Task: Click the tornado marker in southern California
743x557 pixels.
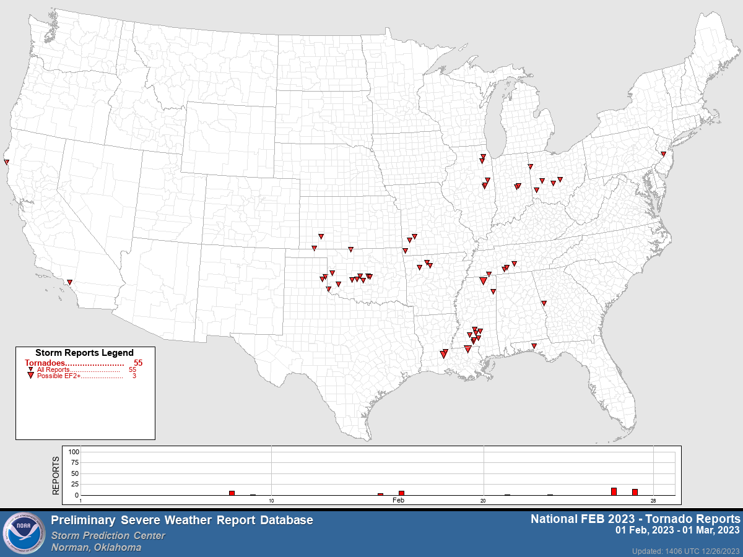Action: 70,282
